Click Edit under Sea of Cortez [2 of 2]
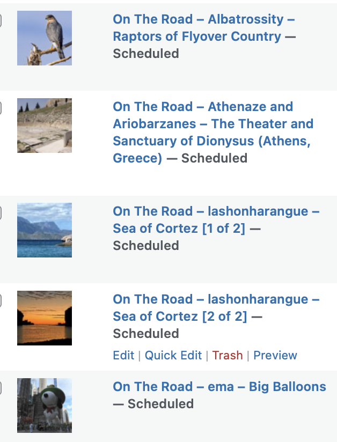The image size is (337, 442). (x=123, y=356)
